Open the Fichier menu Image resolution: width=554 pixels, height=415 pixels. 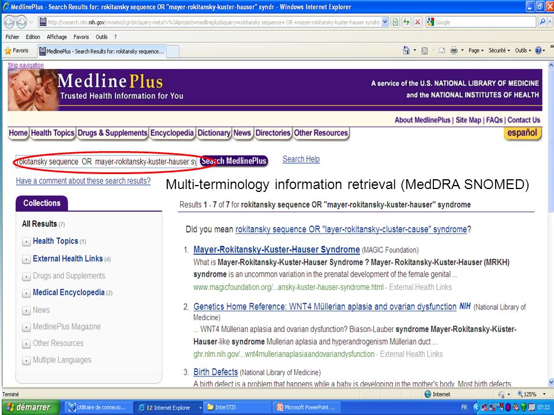[x=12, y=37]
